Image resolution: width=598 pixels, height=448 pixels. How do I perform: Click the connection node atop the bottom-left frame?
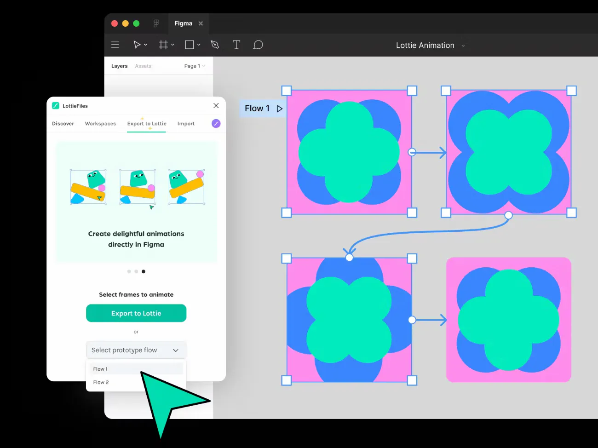(349, 258)
